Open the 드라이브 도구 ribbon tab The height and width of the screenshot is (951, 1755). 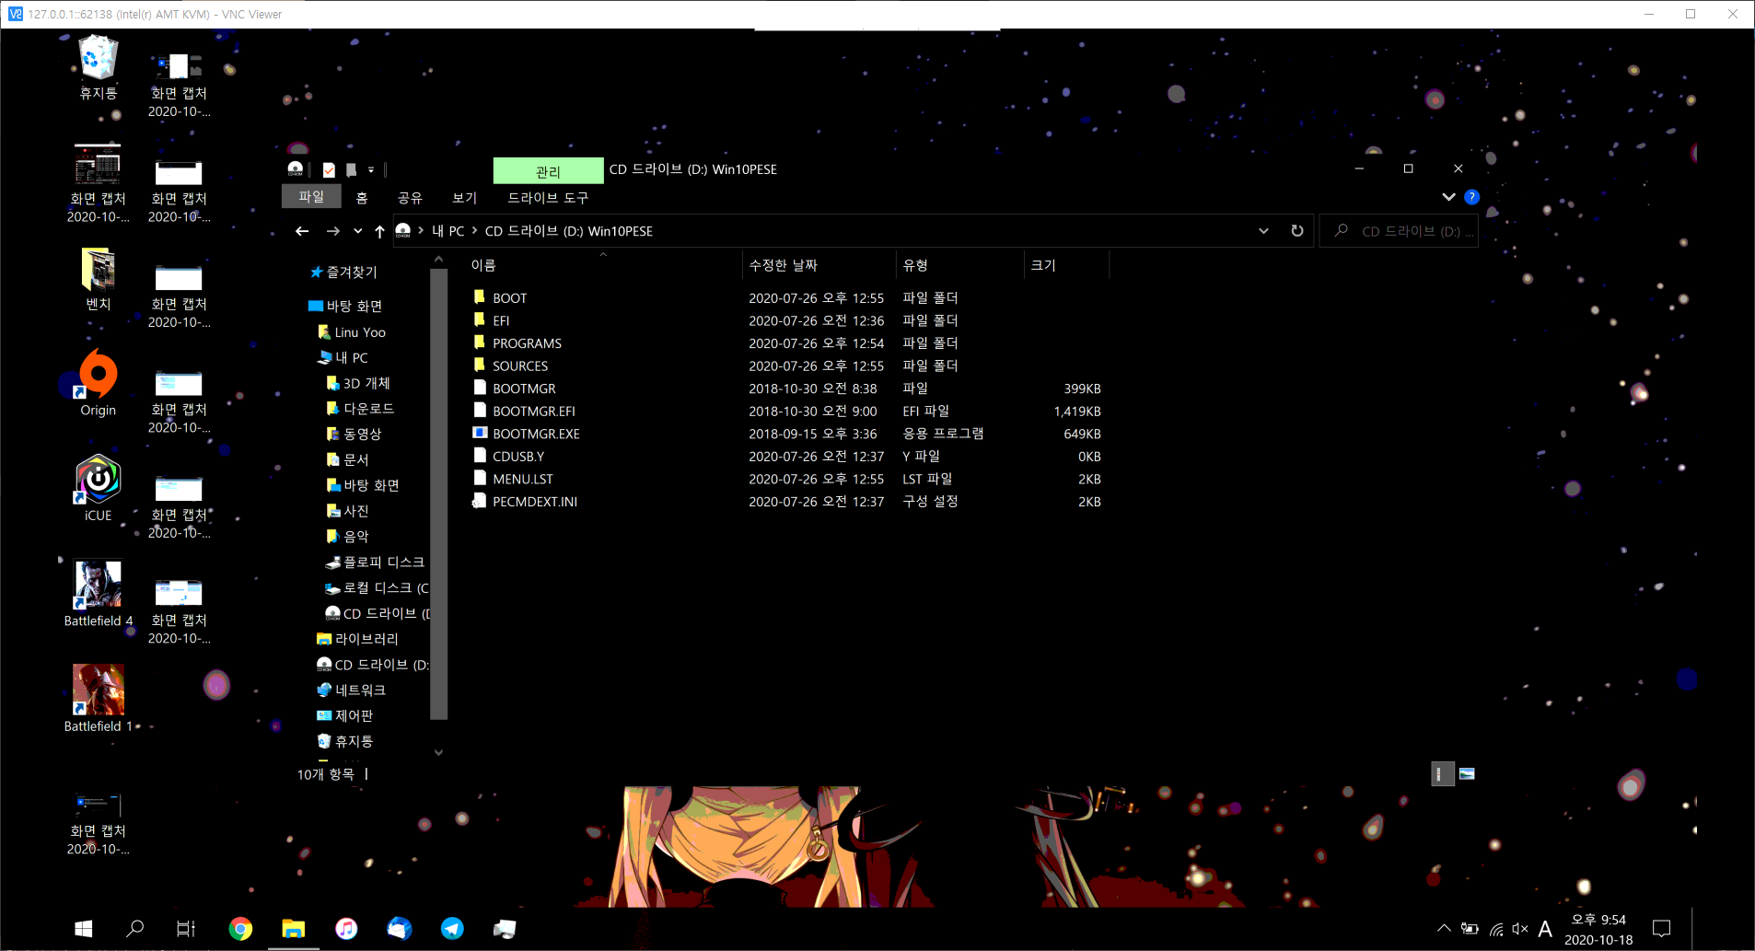click(548, 198)
